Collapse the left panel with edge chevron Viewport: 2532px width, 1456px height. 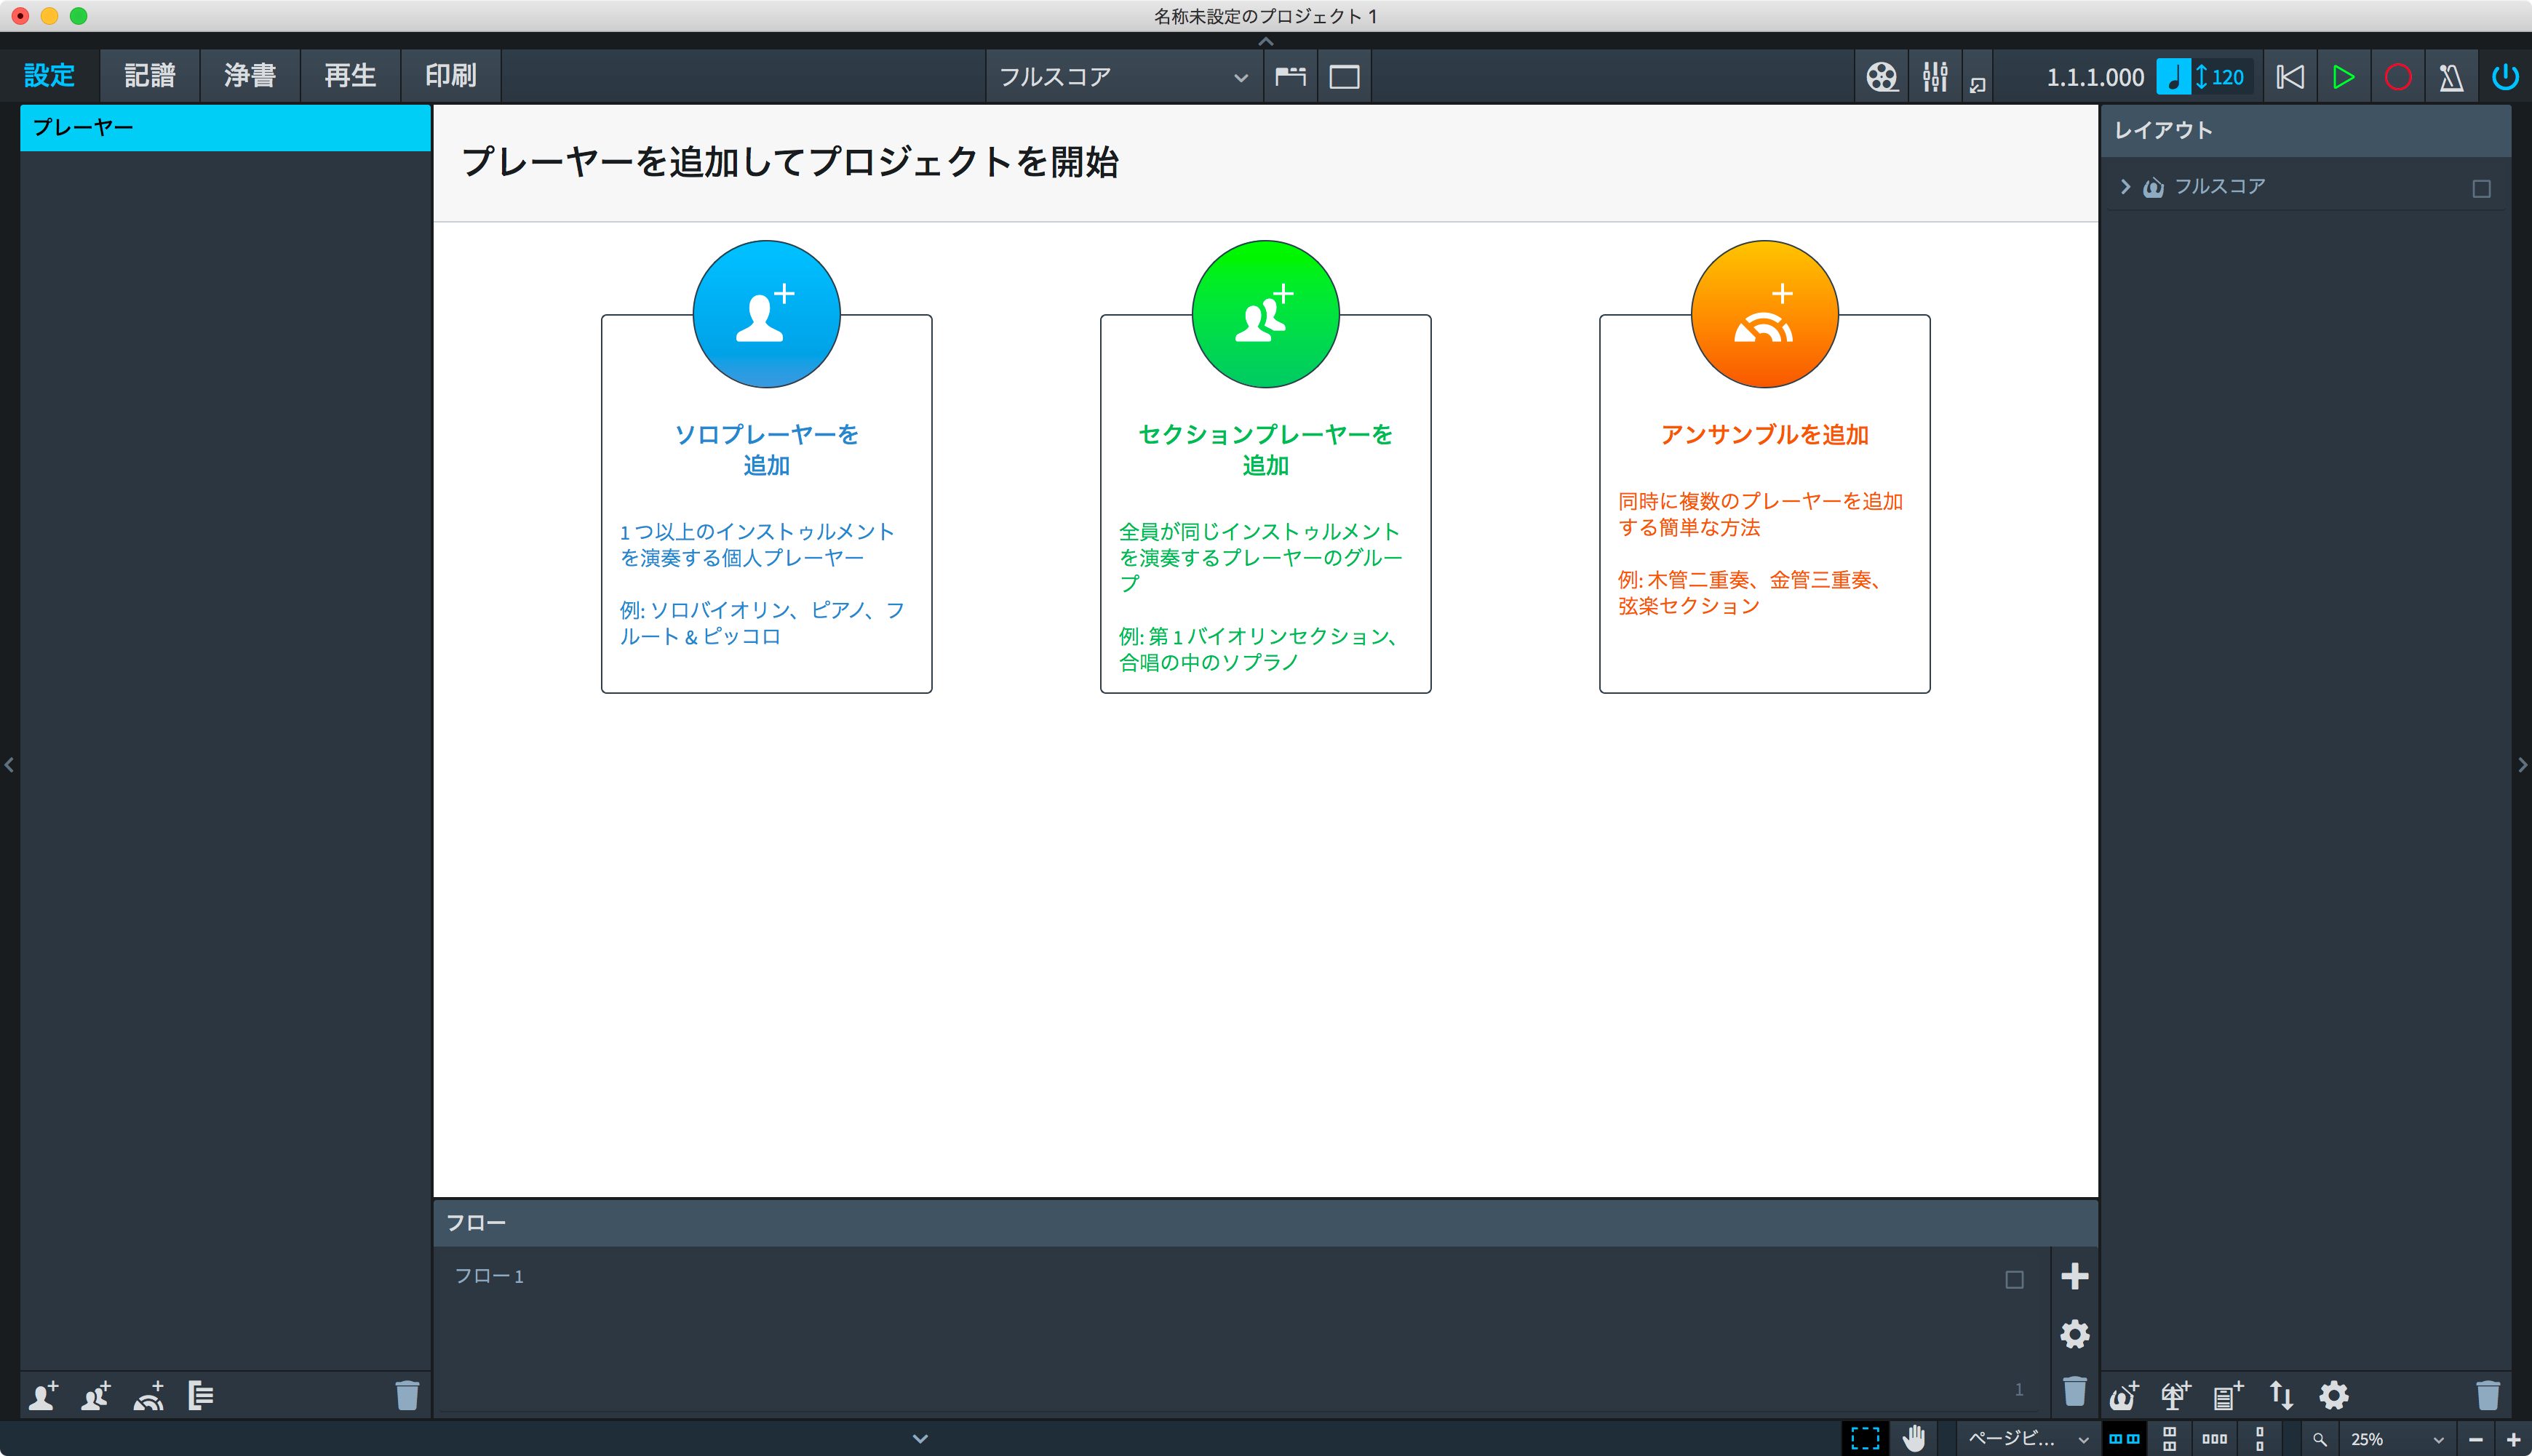9,765
